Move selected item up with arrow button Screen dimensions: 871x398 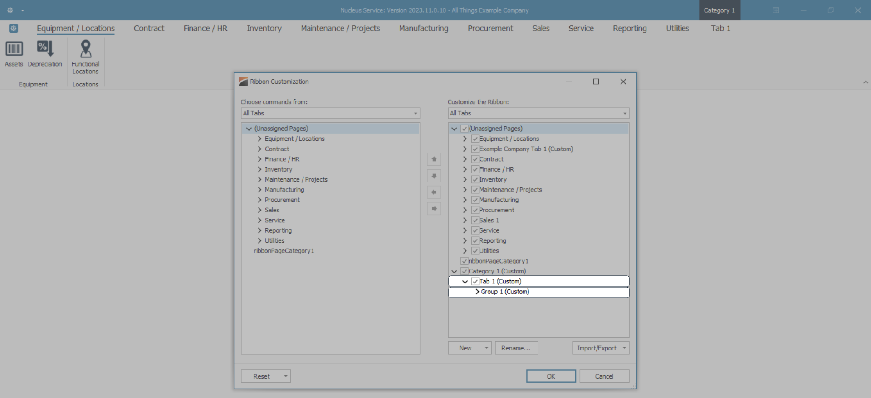pyautogui.click(x=434, y=159)
